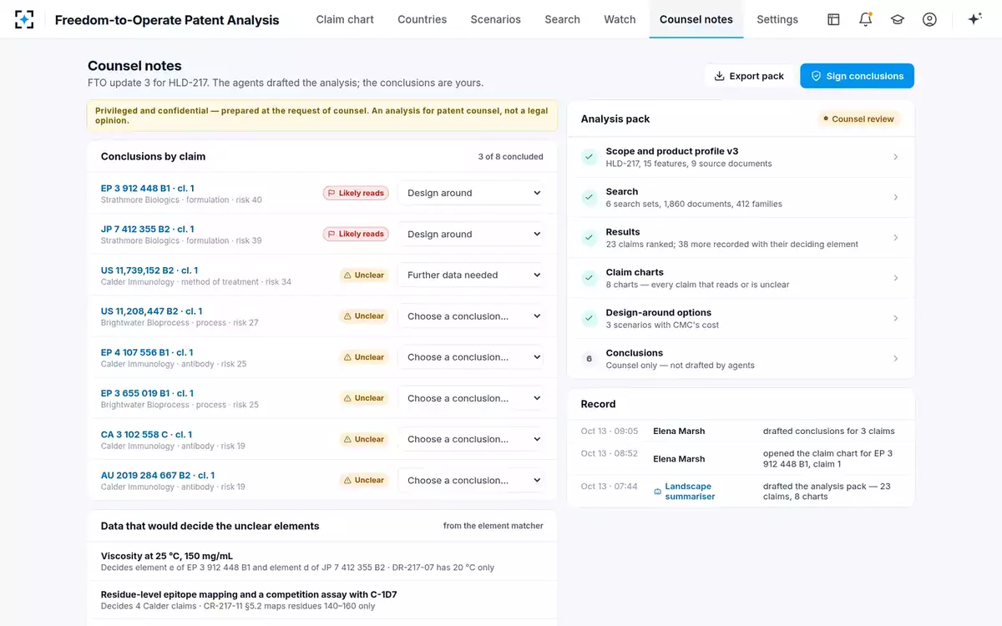The width and height of the screenshot is (1002, 626).
Task: Click the green check beside Design-around options
Action: coord(590,318)
